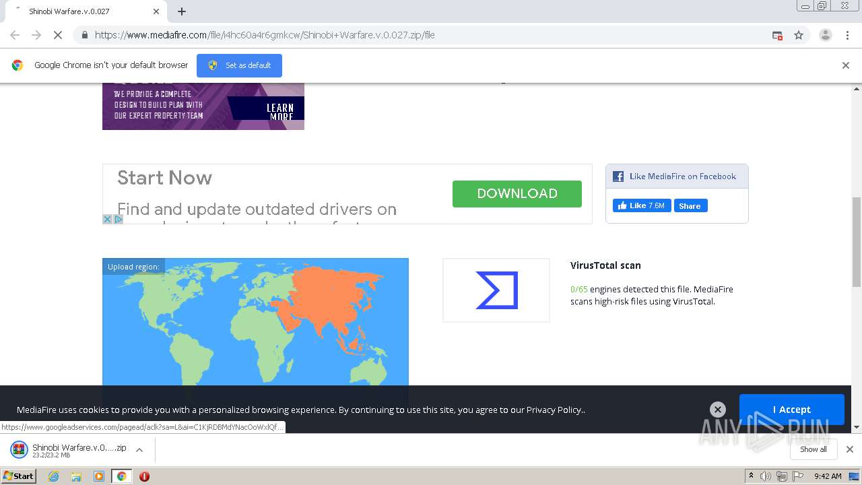Open media player from taskbar
Viewport: 862px width, 485px height.
click(99, 476)
